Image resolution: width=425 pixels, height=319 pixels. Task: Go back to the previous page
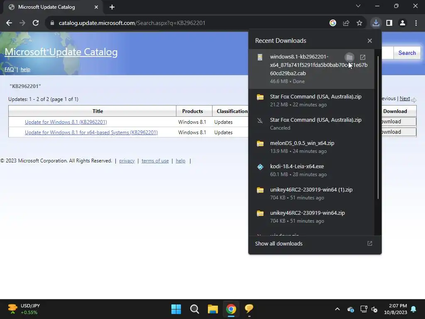[9, 23]
